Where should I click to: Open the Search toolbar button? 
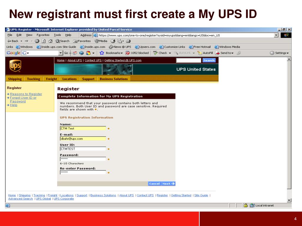pyautogui.click(x=62, y=41)
